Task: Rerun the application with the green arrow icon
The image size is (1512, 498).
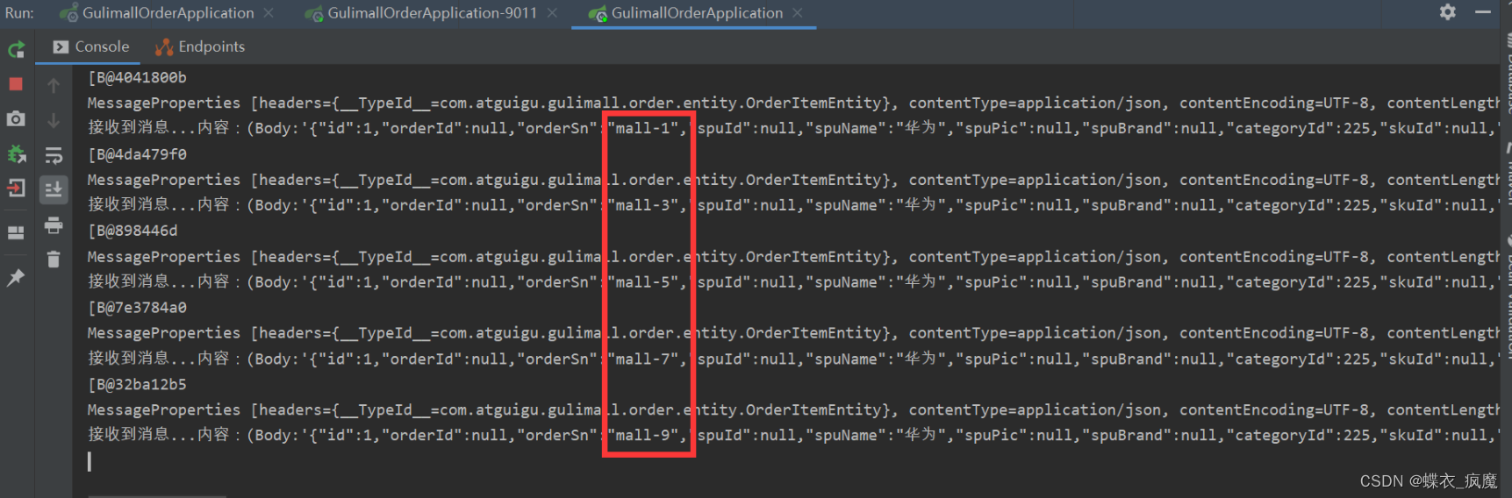Action: (16, 50)
